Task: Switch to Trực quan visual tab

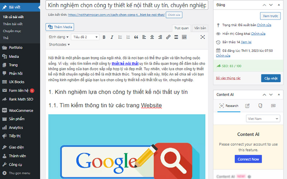Action: [182, 28]
